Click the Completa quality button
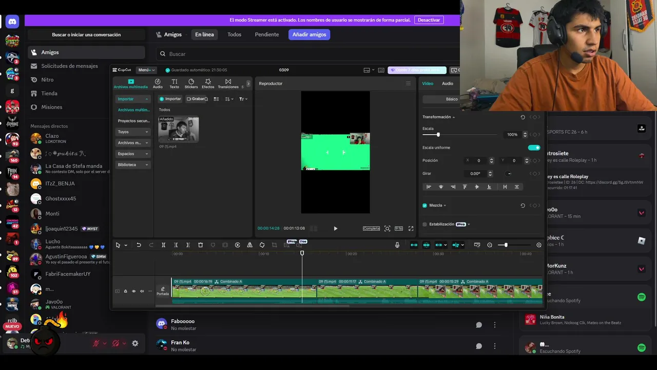This screenshot has height=370, width=657. pyautogui.click(x=372, y=228)
